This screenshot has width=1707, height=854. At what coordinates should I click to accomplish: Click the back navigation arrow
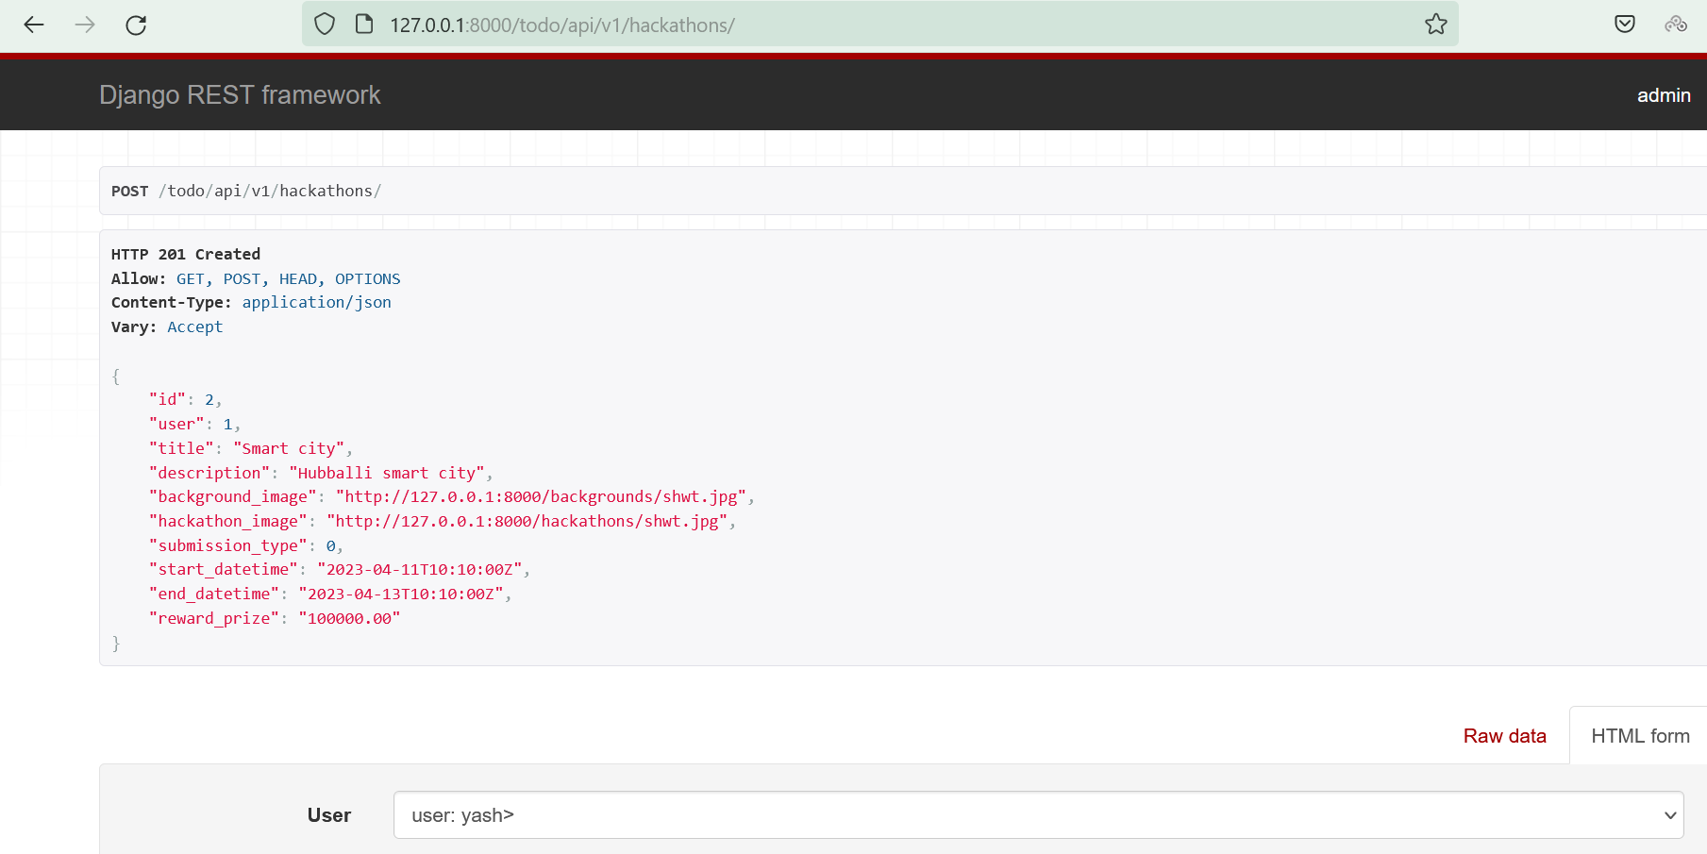pyautogui.click(x=33, y=25)
